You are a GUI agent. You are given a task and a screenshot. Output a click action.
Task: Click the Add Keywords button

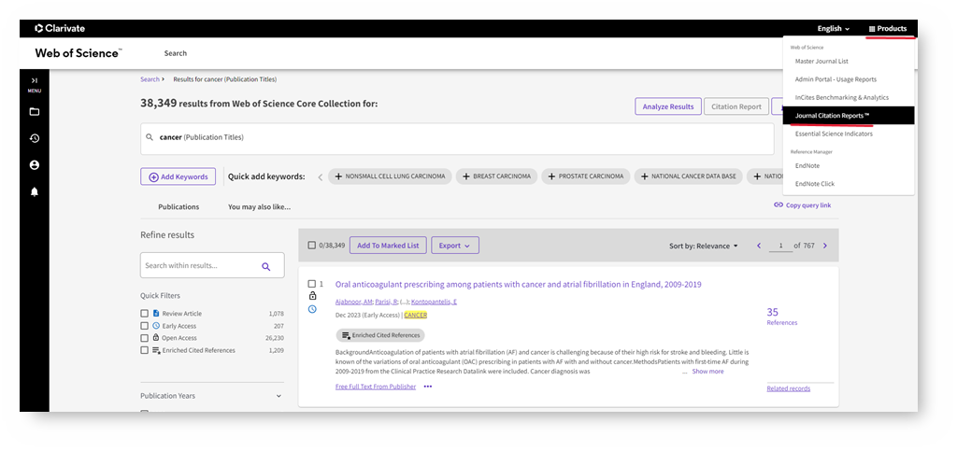179,176
